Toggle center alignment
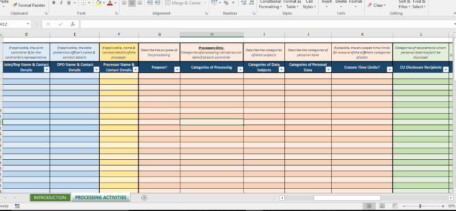The height and width of the screenshot is (211, 456). tap(132, 3)
